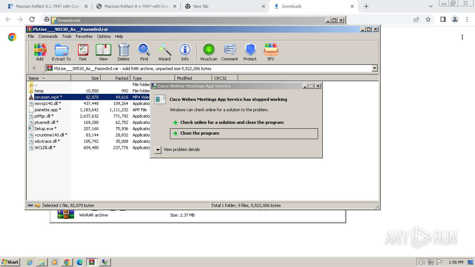Screen dimensions: 475x267
Task: Sort by Name column header
Action: [x=49, y=78]
